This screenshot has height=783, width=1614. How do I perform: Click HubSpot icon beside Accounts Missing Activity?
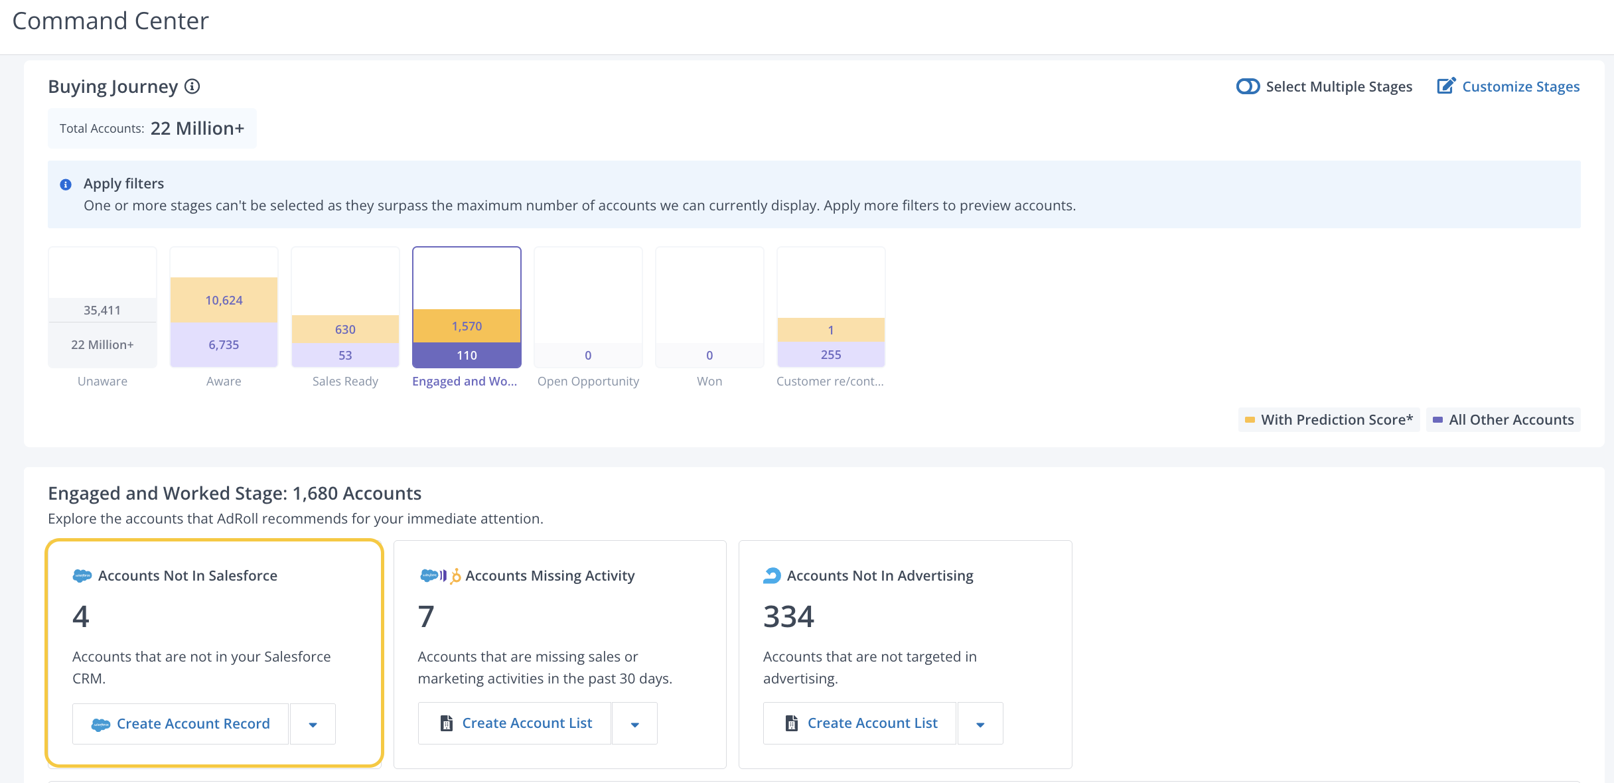point(456,577)
